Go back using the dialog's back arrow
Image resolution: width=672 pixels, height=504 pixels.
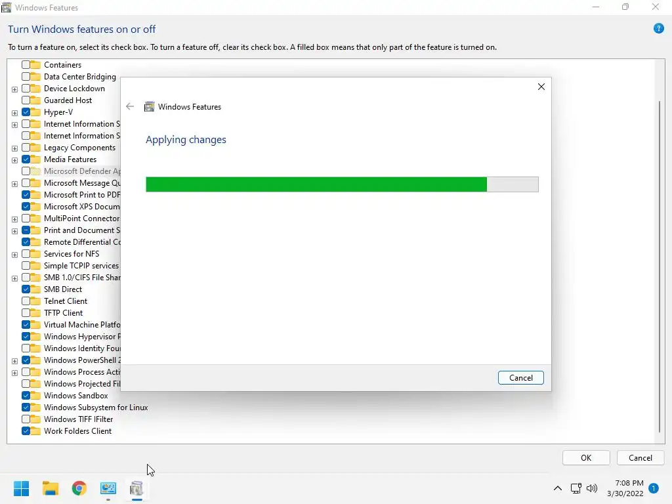130,107
